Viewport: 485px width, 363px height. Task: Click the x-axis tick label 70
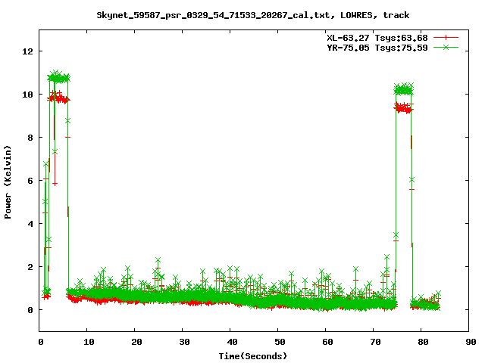[x=374, y=341]
